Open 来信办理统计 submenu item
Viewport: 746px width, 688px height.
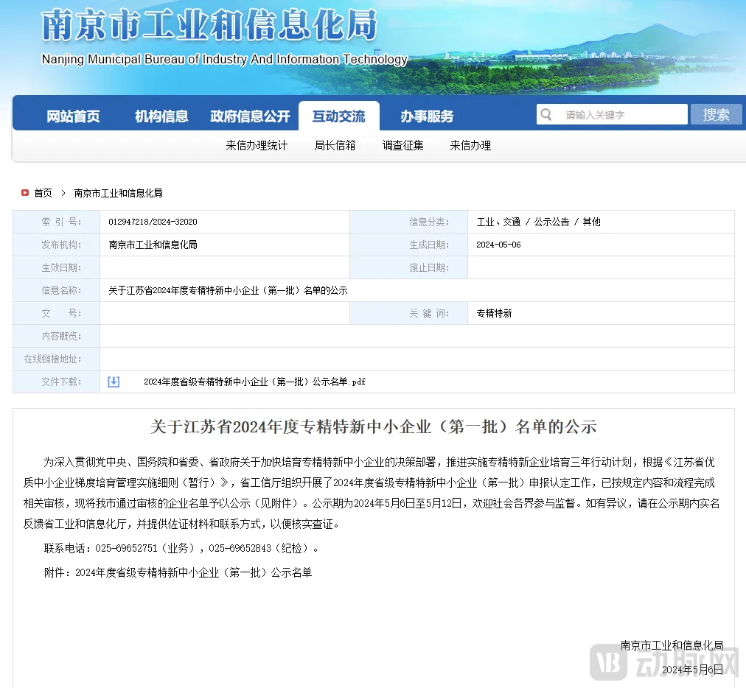257,146
